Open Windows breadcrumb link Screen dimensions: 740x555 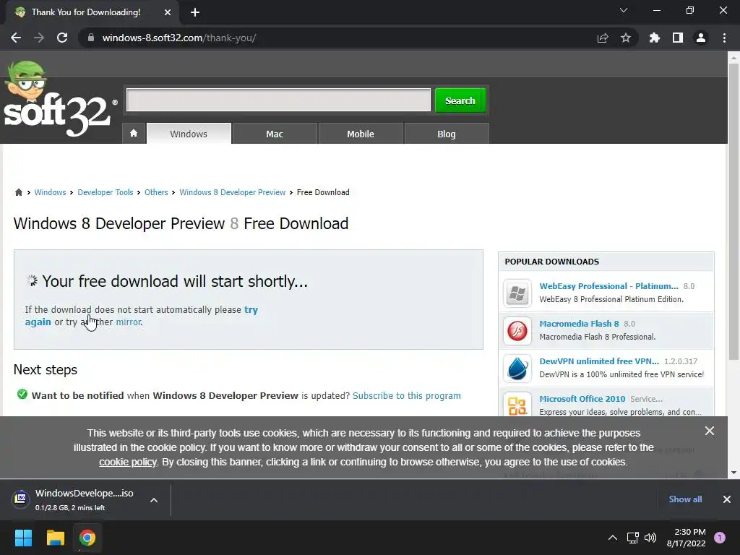[x=50, y=192]
